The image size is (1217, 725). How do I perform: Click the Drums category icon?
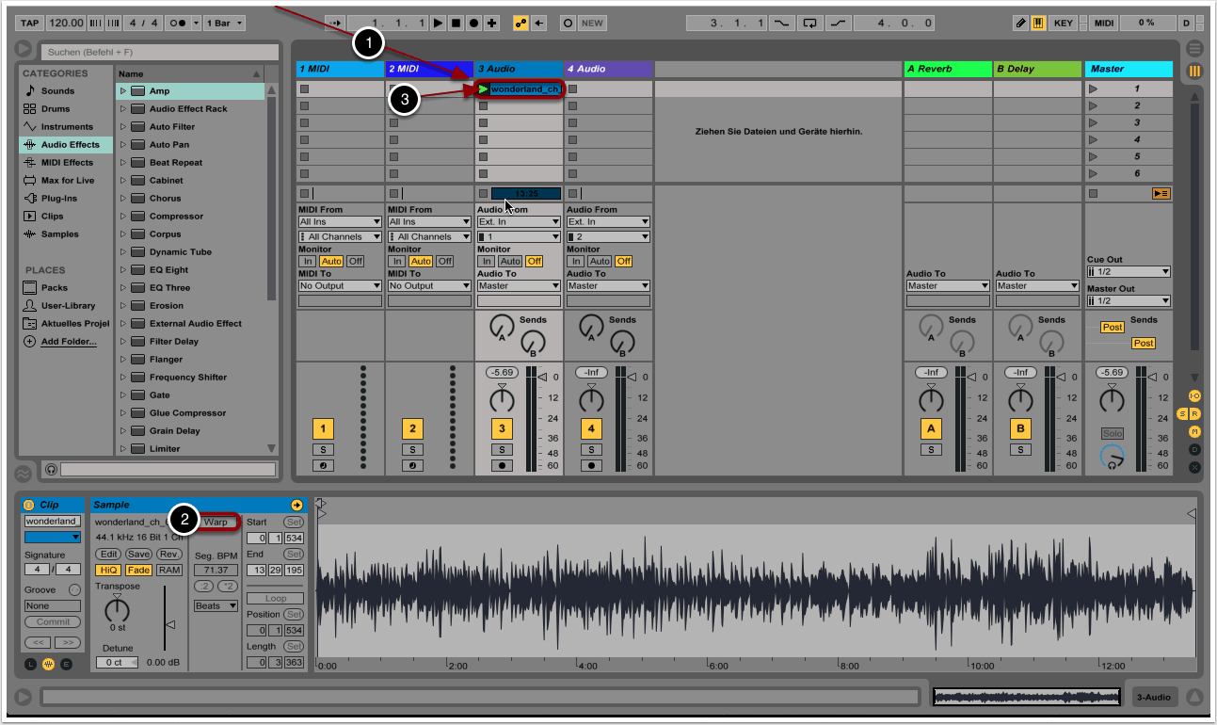(x=30, y=109)
